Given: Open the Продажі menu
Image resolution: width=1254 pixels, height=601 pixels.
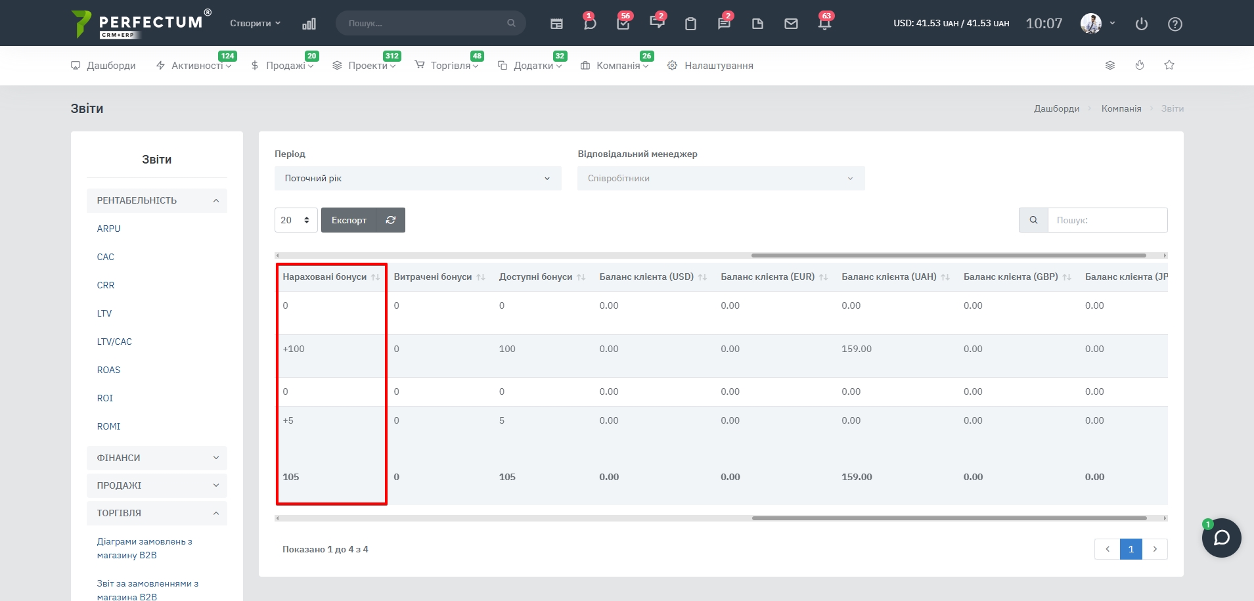Looking at the screenshot, I should click(282, 66).
